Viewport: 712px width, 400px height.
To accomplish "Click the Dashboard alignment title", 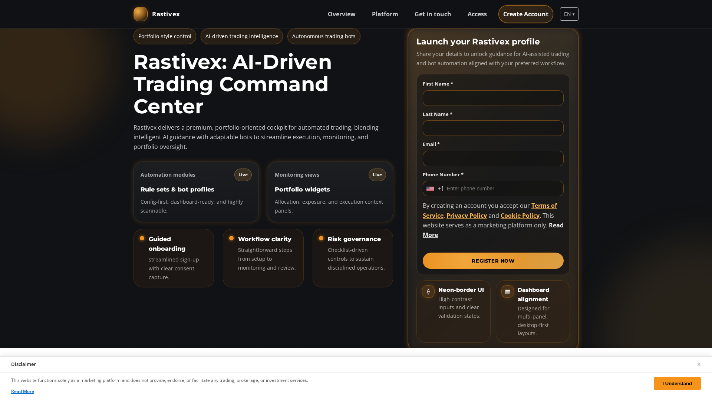I will [x=533, y=294].
